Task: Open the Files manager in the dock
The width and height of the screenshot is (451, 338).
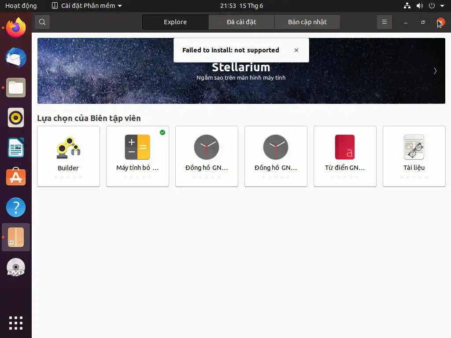Action: (16, 88)
